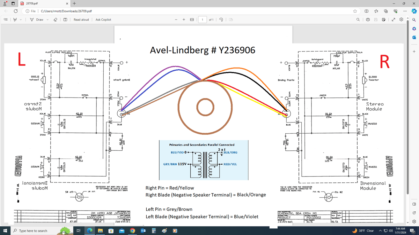
Task: Click the page number input field
Action: pos(203,20)
